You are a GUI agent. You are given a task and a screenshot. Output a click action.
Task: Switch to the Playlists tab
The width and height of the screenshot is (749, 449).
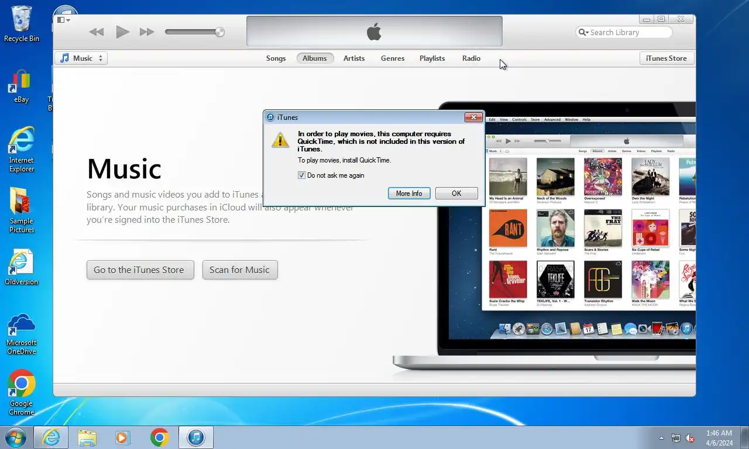pos(432,58)
